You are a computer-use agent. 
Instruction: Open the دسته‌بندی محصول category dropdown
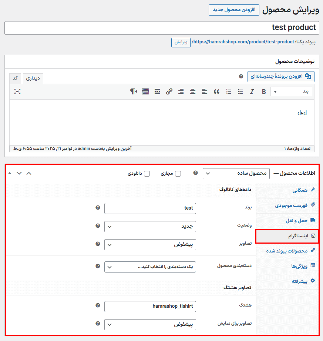tap(150, 267)
